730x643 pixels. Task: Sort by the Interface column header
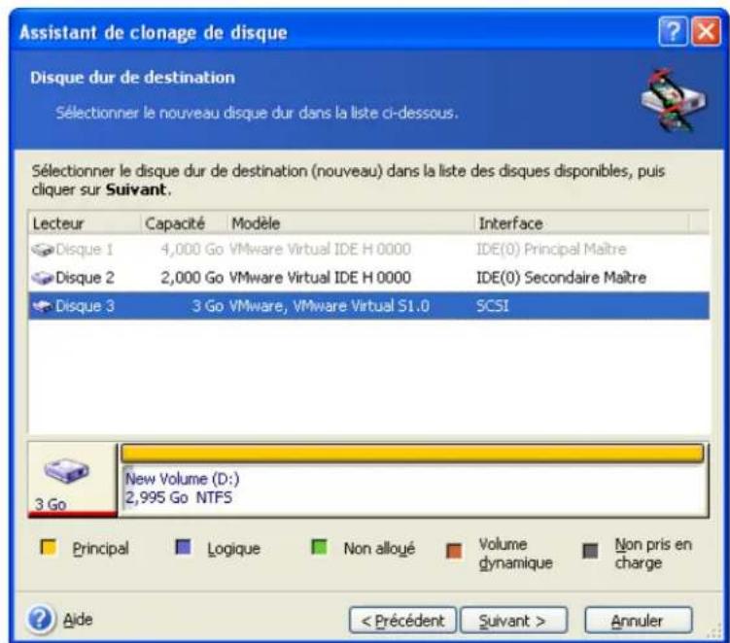point(581,223)
